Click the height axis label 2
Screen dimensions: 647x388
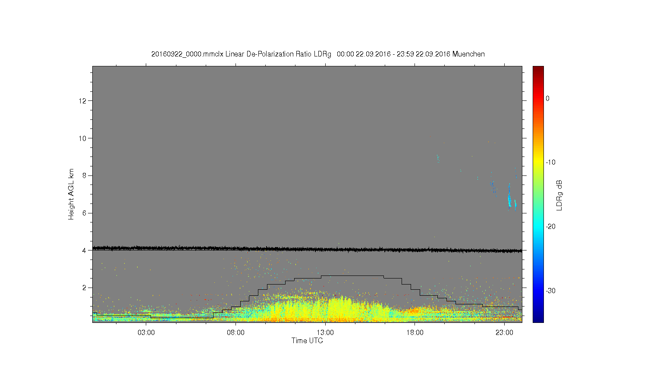[85, 288]
